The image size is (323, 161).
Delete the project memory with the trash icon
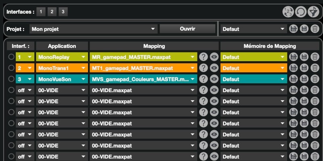[315, 29]
